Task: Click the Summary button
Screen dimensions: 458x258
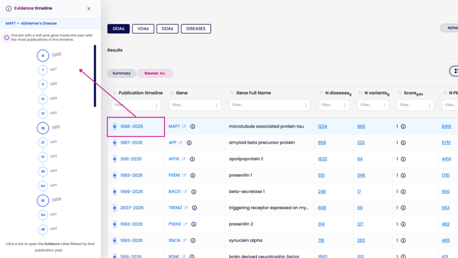Action: coord(121,73)
